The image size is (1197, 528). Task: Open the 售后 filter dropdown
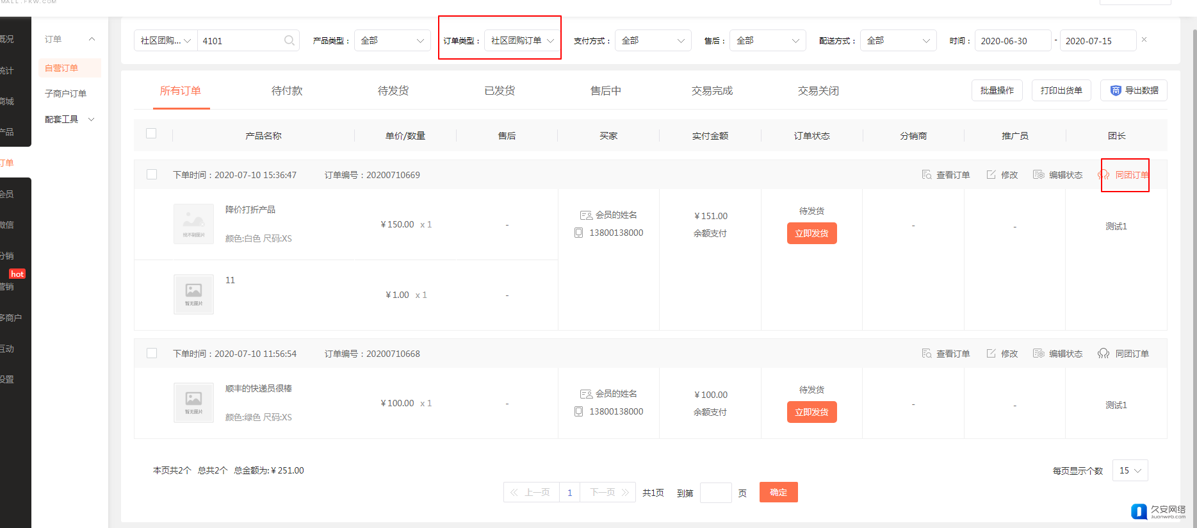[x=768, y=40]
